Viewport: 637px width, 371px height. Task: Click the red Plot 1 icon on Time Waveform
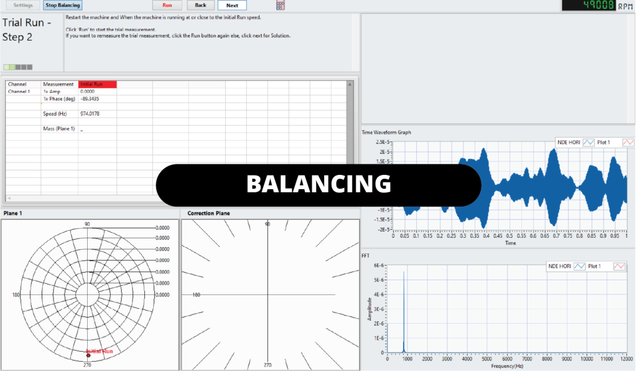pos(628,143)
